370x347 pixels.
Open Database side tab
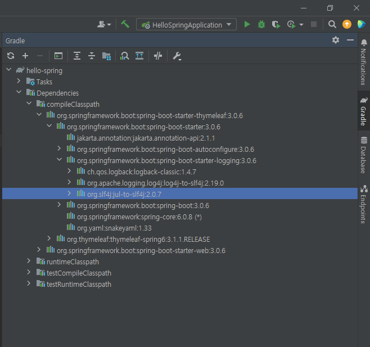(x=364, y=155)
